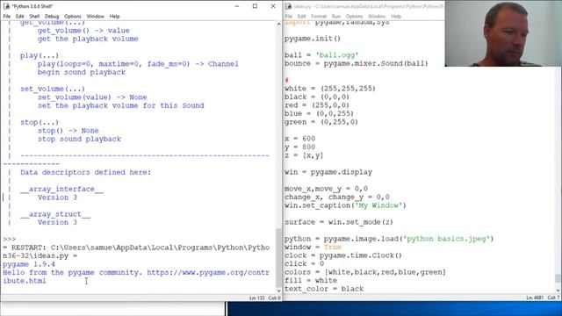
Task: Click scroll-down arrow in ideas.py editor
Action: pos(558,291)
